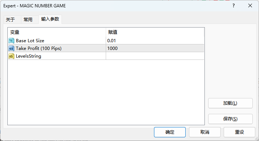Switch to the 关于 tab
The image size is (259, 141).
coord(10,19)
